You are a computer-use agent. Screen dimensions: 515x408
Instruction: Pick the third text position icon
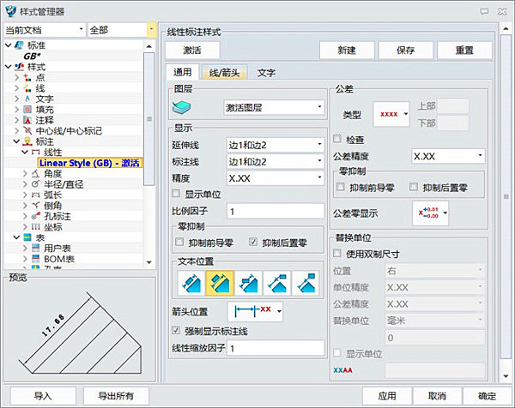tap(249, 282)
